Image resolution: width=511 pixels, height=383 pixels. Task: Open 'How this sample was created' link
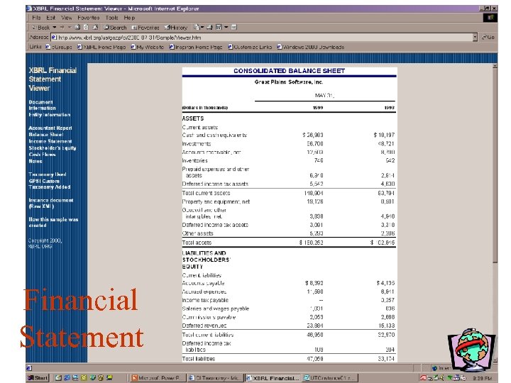[53, 223]
